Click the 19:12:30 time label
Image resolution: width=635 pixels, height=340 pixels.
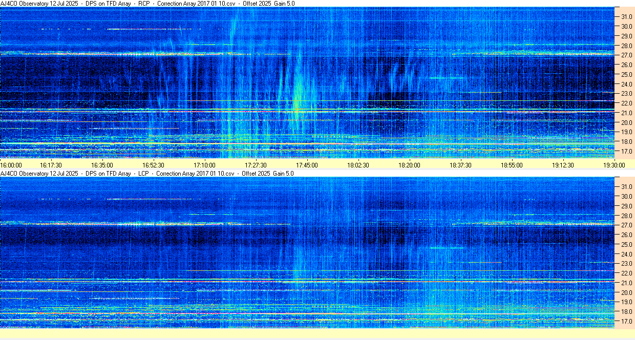(563, 165)
